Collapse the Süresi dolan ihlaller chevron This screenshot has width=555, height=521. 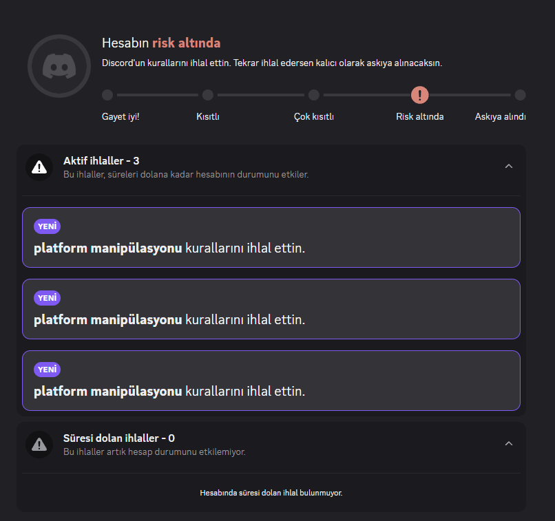[509, 443]
